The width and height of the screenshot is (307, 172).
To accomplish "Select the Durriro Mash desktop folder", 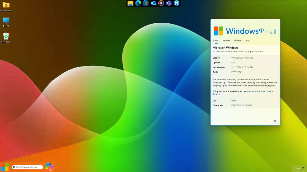I will pos(6,6).
